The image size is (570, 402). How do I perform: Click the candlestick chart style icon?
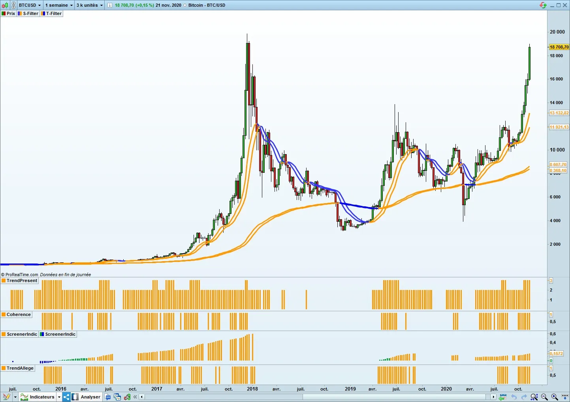coord(5,5)
